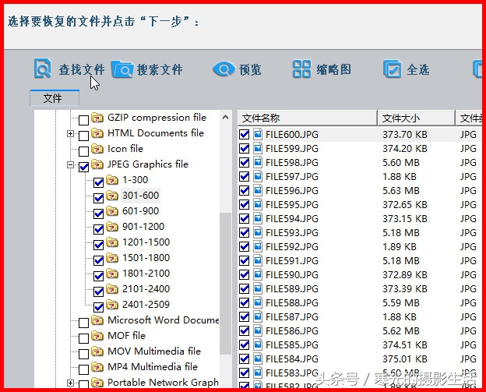Click folder icon of MP4 Multimedia file
Image resolution: width=486 pixels, height=392 pixels.
pos(97,367)
